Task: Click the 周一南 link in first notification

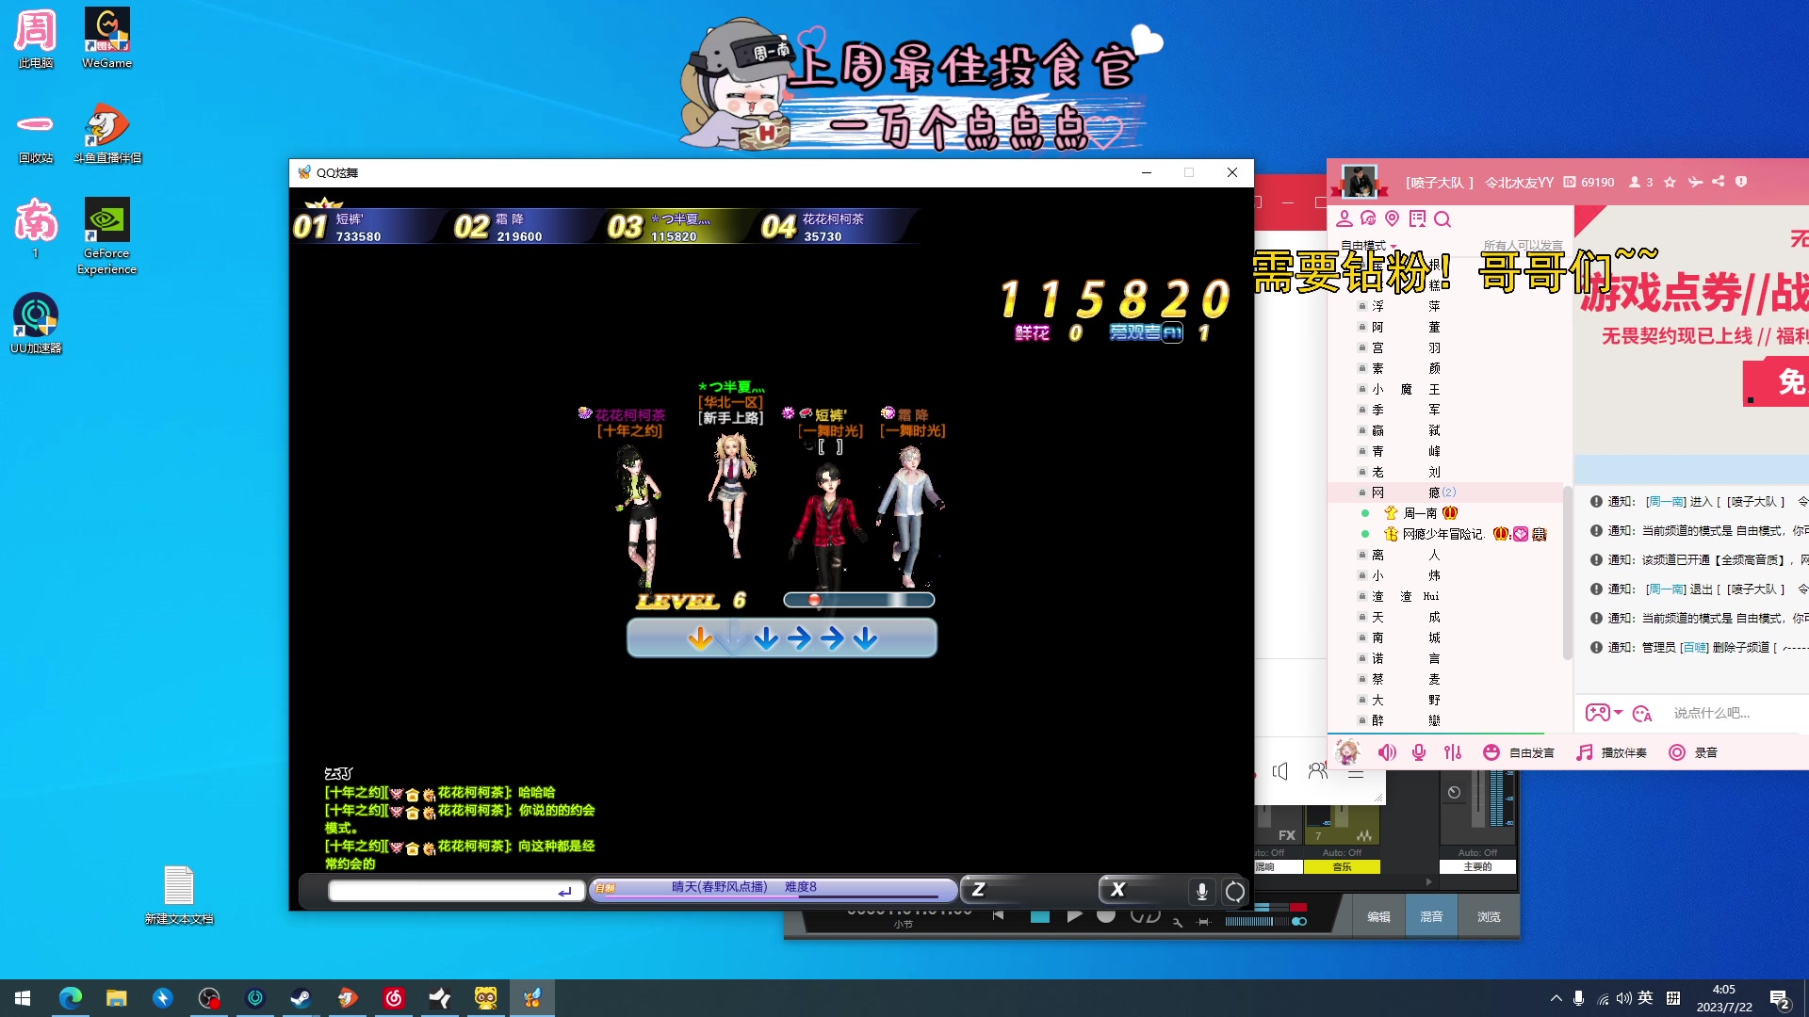Action: pyautogui.click(x=1666, y=502)
